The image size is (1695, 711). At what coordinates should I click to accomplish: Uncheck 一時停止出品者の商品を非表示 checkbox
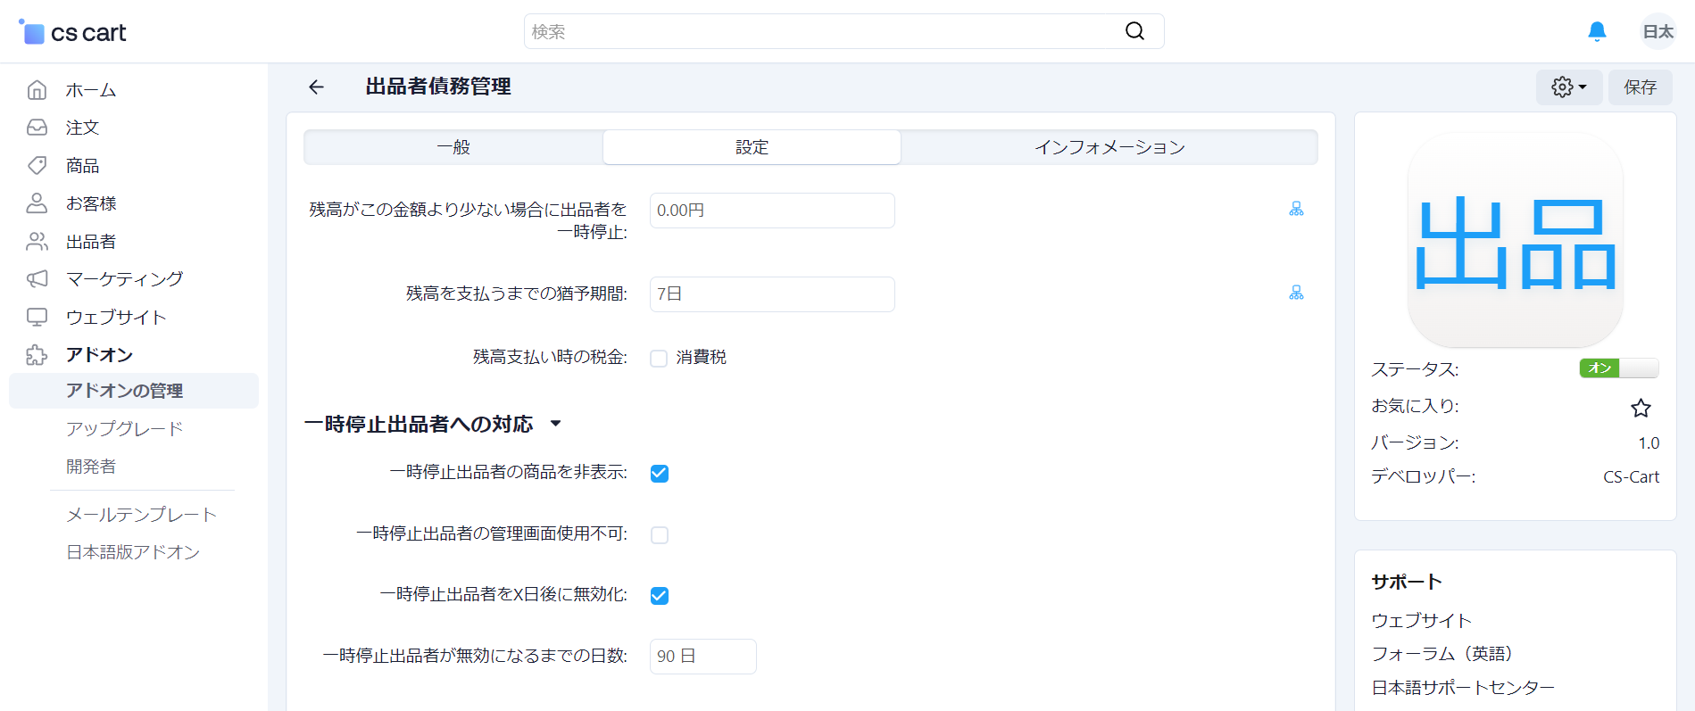[660, 474]
